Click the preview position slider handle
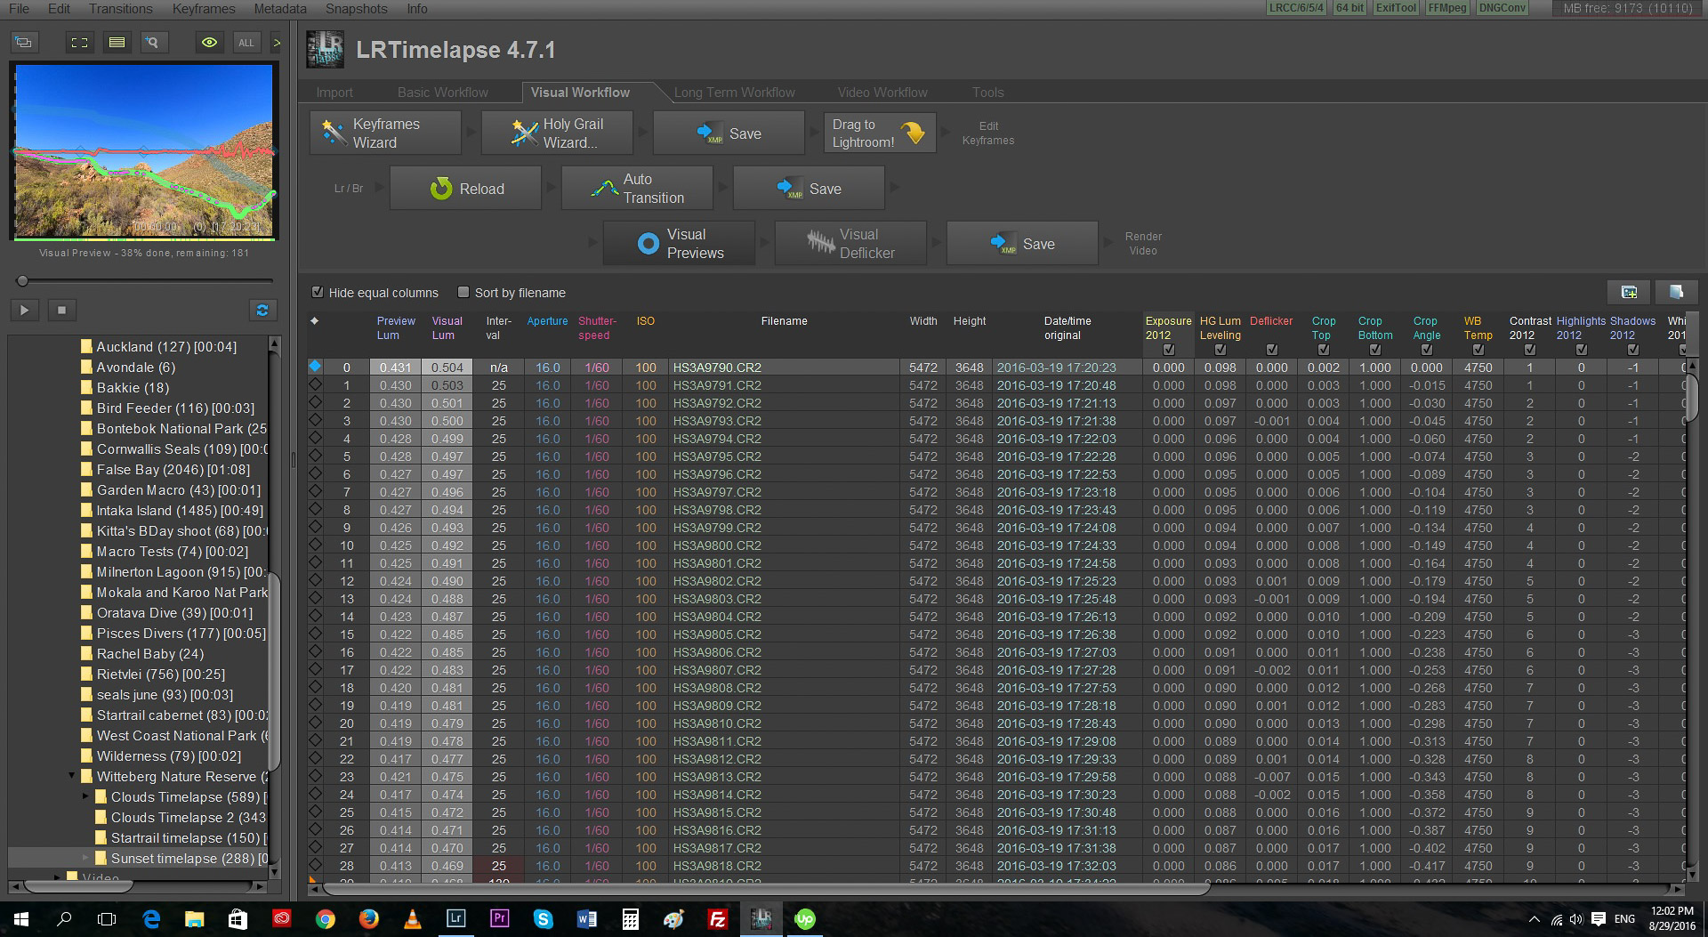Screen dimensions: 1708x937 click(x=22, y=281)
